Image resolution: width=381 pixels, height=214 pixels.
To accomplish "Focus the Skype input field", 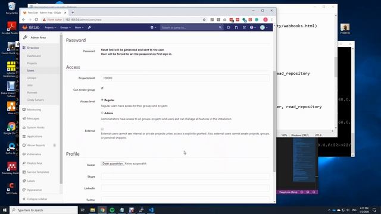I will (x=185, y=177).
